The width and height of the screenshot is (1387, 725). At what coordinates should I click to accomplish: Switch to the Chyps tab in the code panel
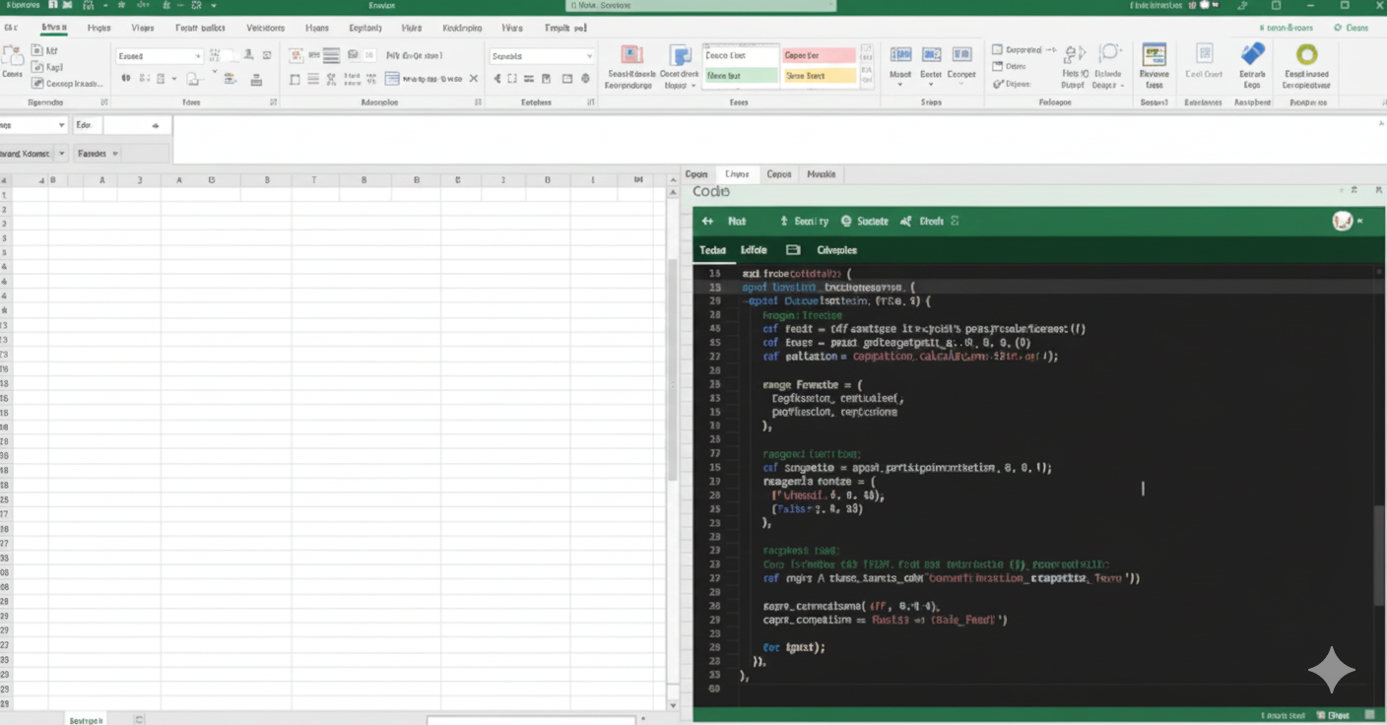pos(737,173)
